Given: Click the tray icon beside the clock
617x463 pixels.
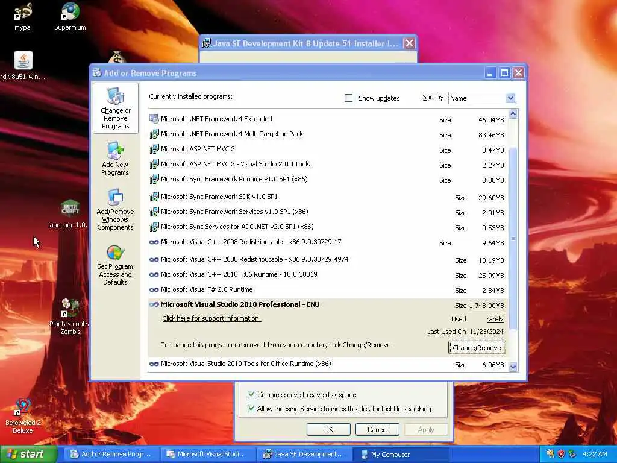Looking at the screenshot, I should point(572,454).
